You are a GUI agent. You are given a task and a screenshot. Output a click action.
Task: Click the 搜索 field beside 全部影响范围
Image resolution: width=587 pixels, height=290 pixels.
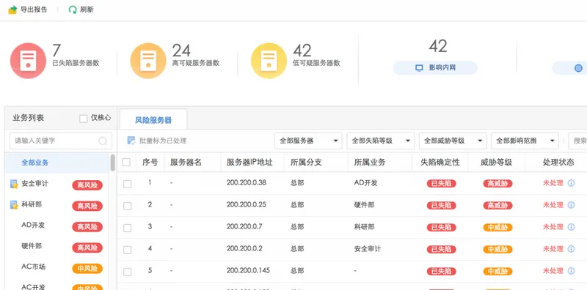[577, 141]
